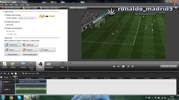
Task: Open the Tools menu
Action: [x=22, y=5]
